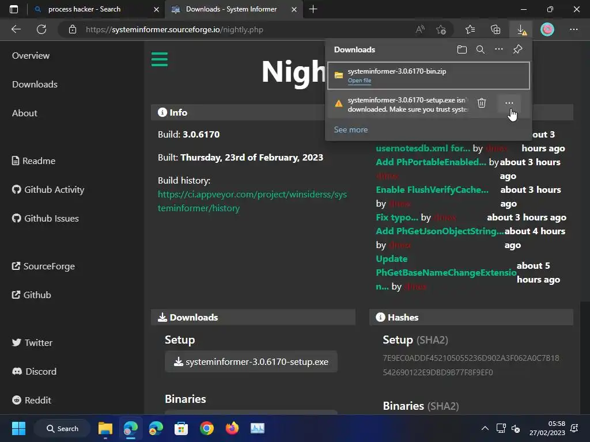Open File Explorer from taskbar
This screenshot has width=590, height=442.
click(x=105, y=428)
